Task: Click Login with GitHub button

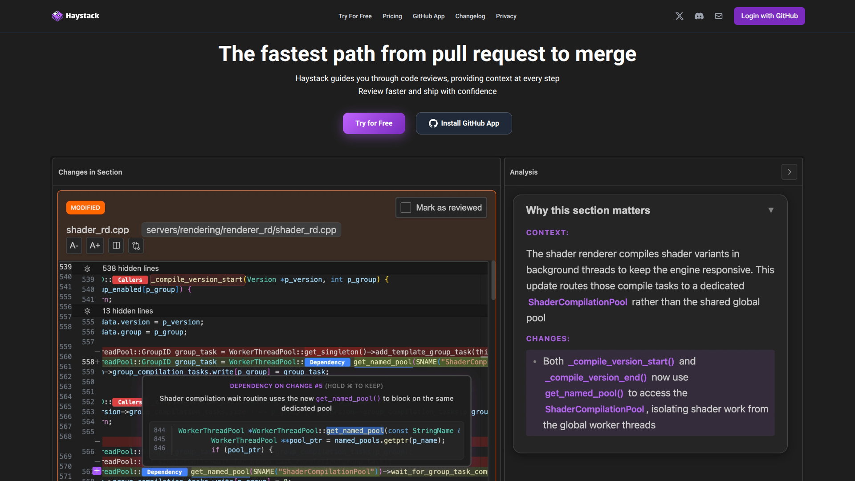Action: (769, 16)
